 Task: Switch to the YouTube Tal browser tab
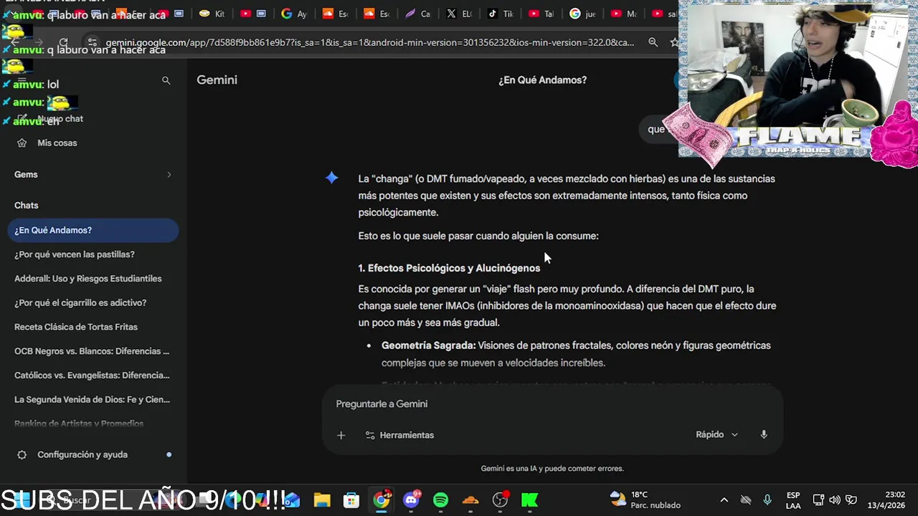(x=543, y=14)
